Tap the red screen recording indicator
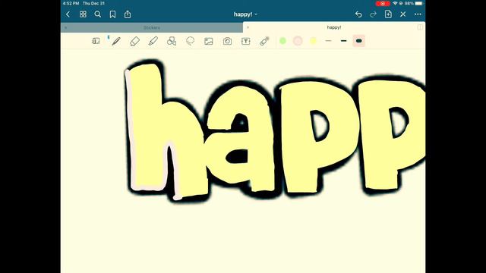 (x=383, y=3)
